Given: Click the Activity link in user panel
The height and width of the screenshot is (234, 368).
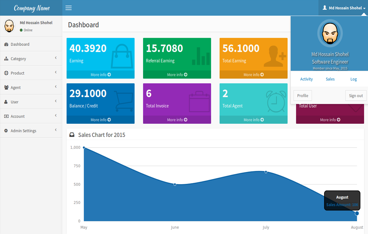Looking at the screenshot, I should pos(306,79).
